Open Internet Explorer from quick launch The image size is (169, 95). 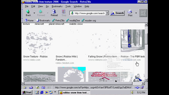[x=42, y=92]
